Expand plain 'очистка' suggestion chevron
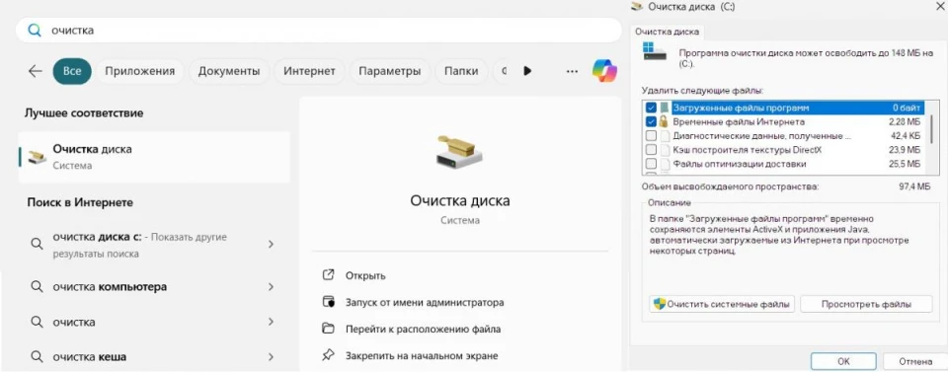Image resolution: width=948 pixels, height=372 pixels. (x=271, y=322)
